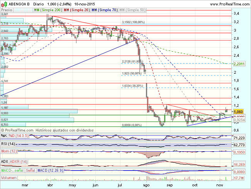Viewport: 251px width, 189px height.
Task: Click the yellow 1,060 current price tag
Action: coord(238,111)
